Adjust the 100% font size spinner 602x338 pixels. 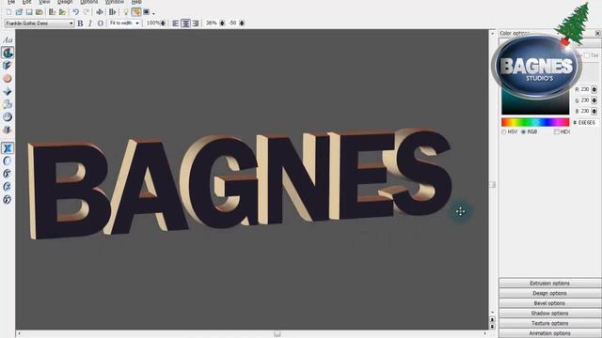tap(163, 23)
